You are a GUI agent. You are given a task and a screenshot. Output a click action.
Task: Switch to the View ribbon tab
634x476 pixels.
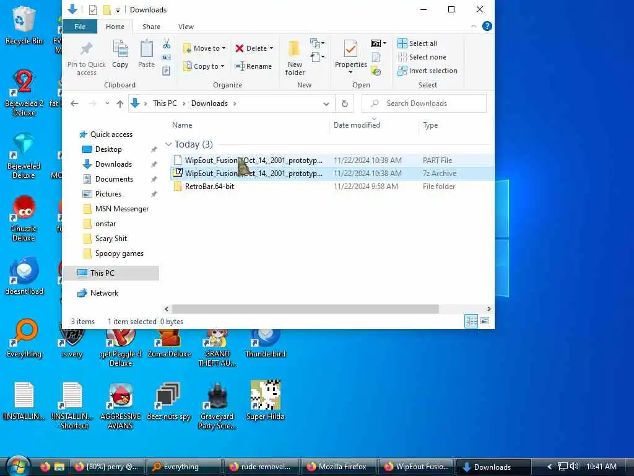[x=186, y=27]
